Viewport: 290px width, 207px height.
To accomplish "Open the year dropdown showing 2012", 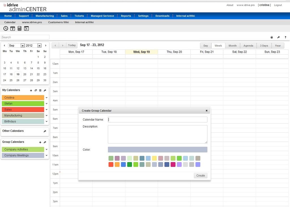I will (x=39, y=45).
